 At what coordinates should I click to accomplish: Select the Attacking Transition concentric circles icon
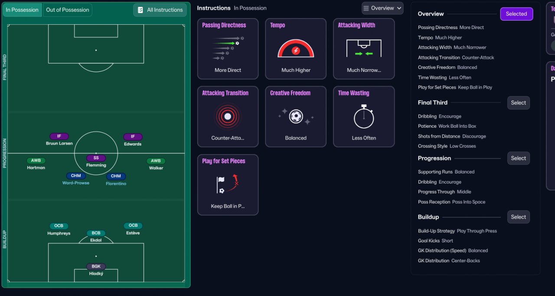click(228, 116)
